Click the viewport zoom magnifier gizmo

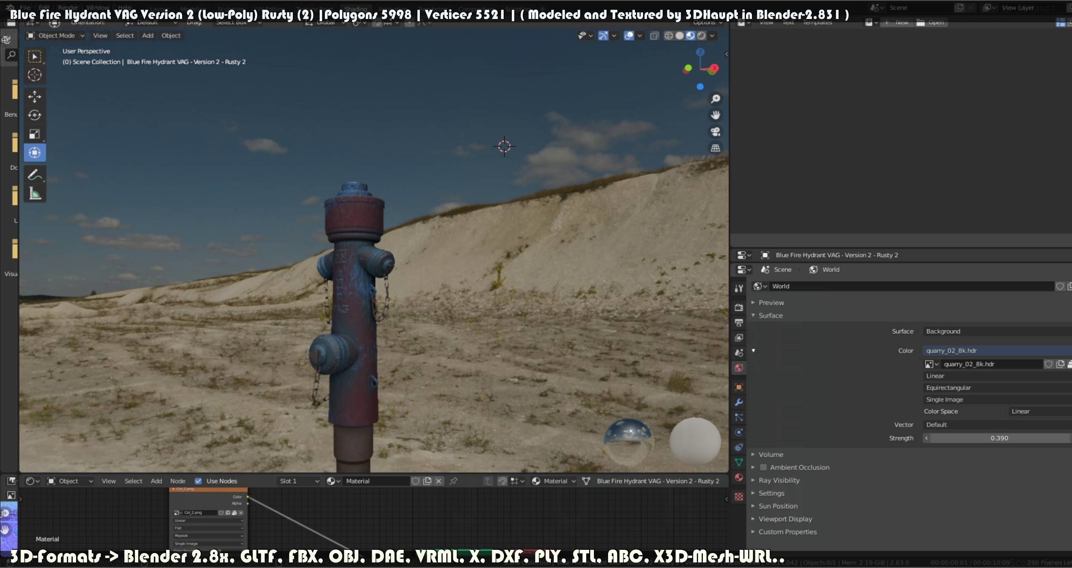coord(716,99)
